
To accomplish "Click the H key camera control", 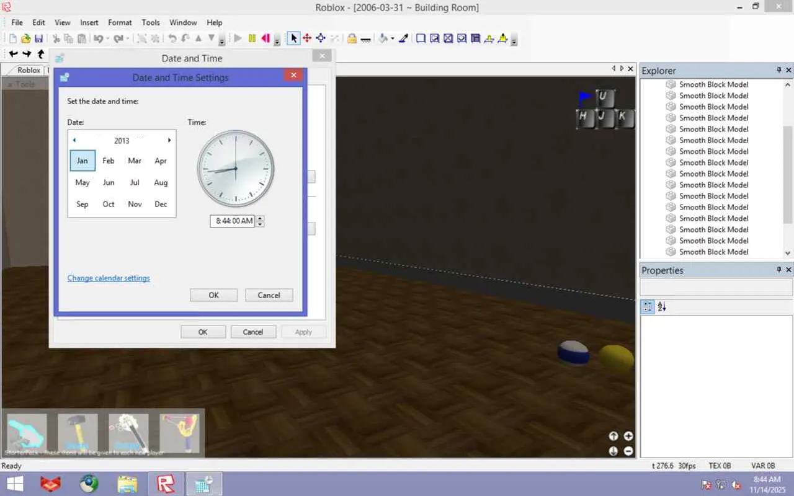I will [585, 118].
